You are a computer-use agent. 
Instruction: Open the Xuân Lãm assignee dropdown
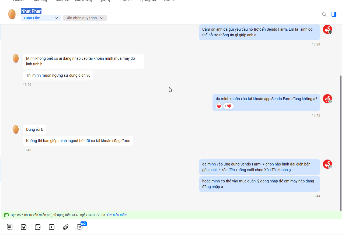(x=41, y=18)
